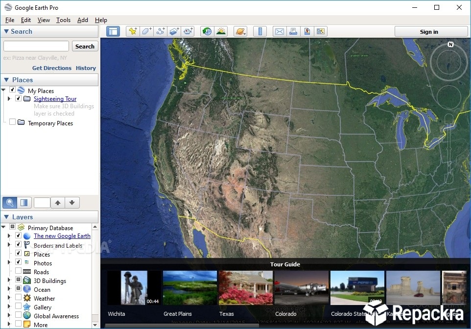Expand the Weather layer
The image size is (471, 329).
tap(9, 298)
